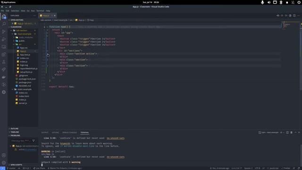Click the Explorer more actions ellipsis
The height and width of the screenshot is (170, 302).
[x=34, y=16]
